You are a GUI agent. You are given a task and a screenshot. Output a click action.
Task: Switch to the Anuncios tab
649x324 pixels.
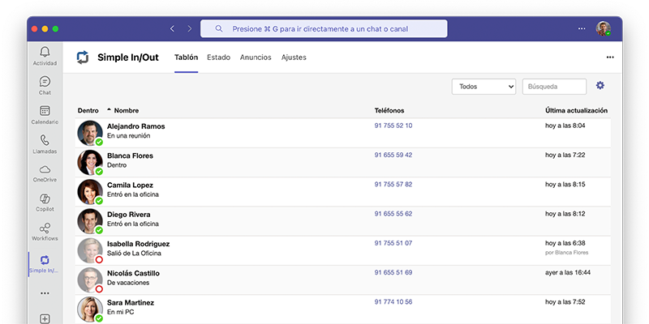coord(256,58)
